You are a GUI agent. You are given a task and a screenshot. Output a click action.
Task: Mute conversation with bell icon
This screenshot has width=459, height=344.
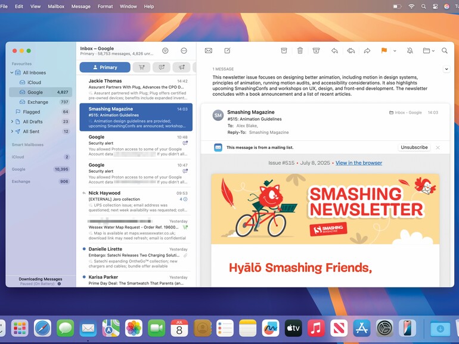click(410, 51)
